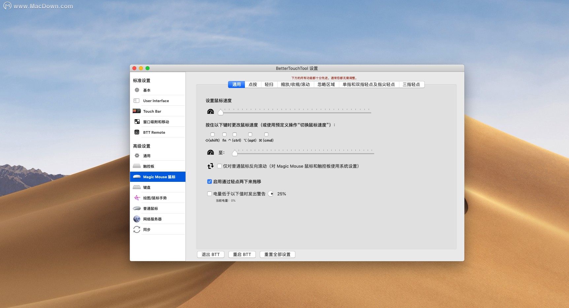Click the 25% battery threshold value
569x308 pixels.
[282, 194]
